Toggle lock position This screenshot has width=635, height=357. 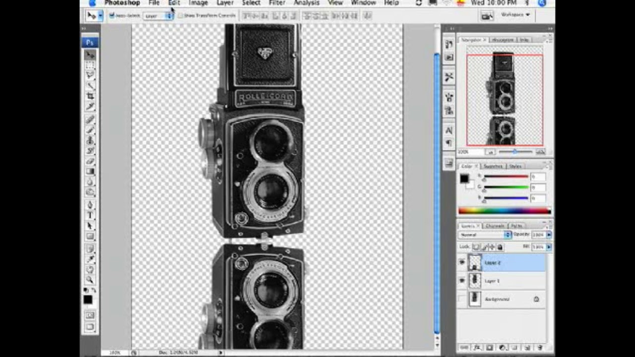492,247
